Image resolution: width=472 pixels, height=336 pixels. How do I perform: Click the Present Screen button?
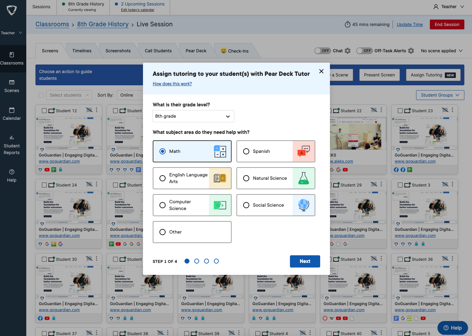[x=379, y=75]
